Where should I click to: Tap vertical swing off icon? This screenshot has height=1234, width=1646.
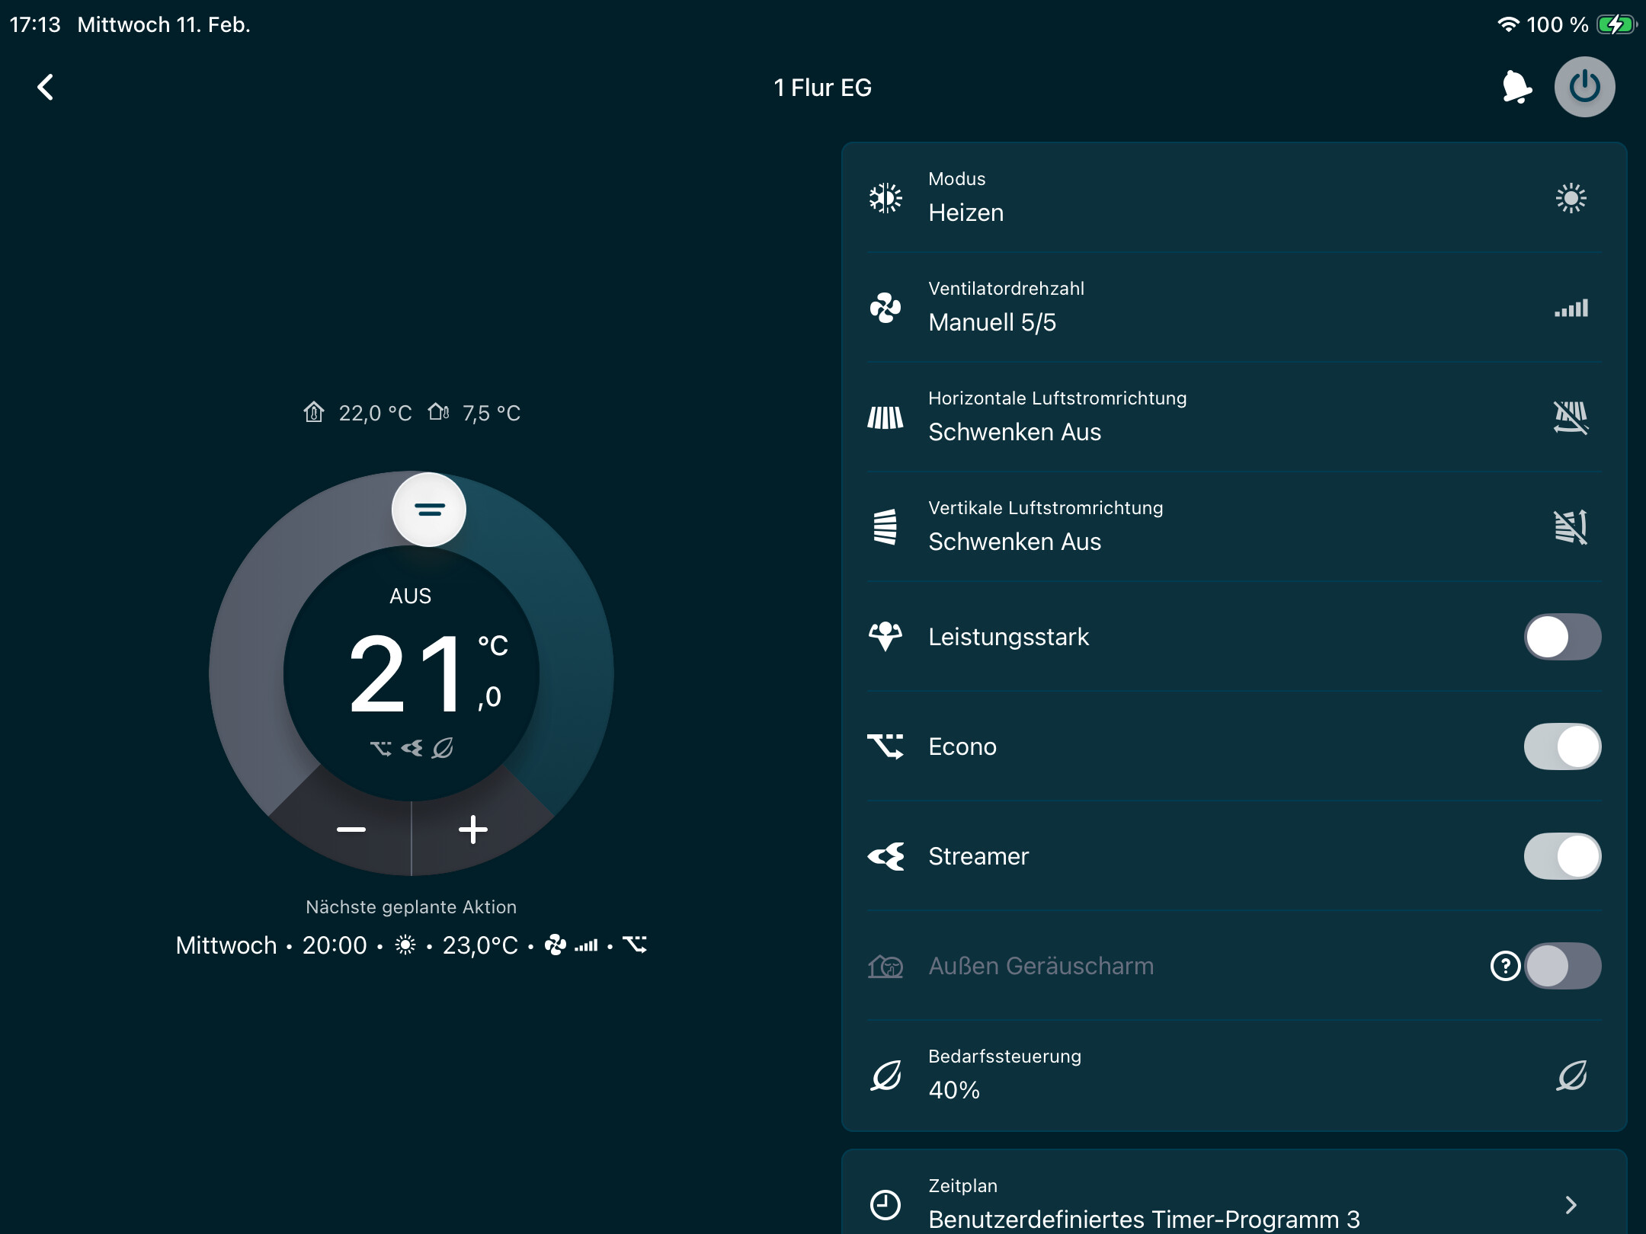click(x=1571, y=527)
